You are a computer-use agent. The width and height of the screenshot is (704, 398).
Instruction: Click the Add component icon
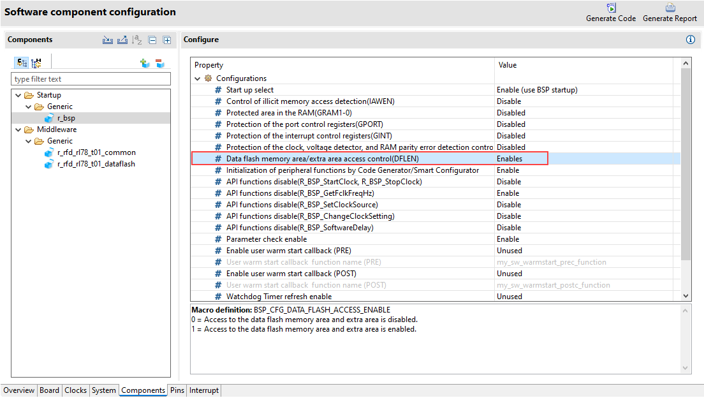tap(145, 63)
